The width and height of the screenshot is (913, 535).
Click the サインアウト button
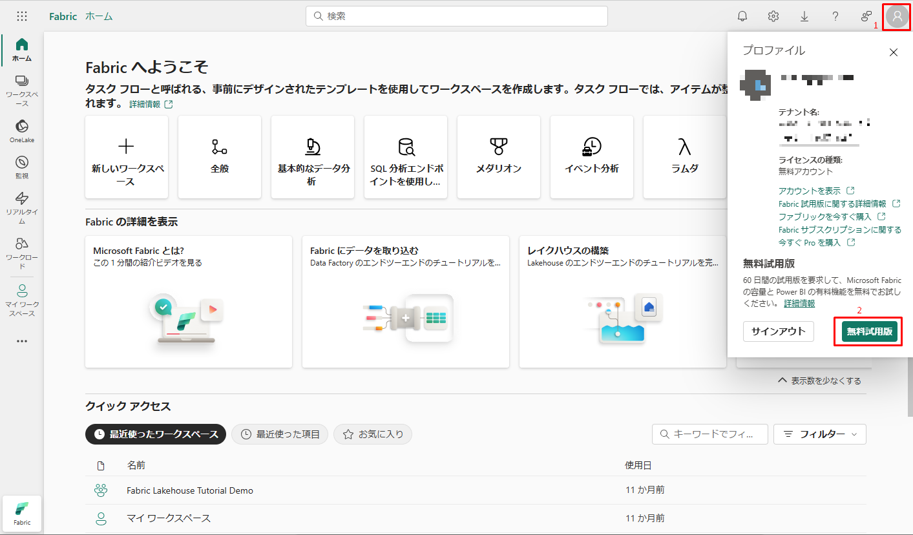(x=778, y=331)
